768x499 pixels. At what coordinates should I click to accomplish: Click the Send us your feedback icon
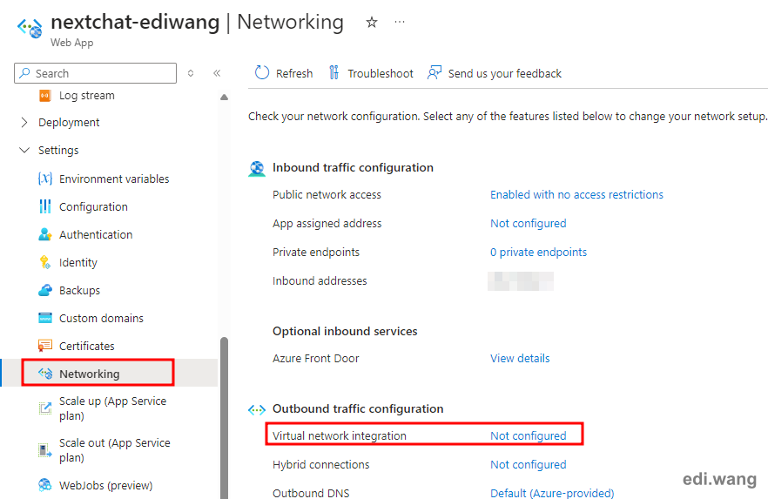[434, 73]
